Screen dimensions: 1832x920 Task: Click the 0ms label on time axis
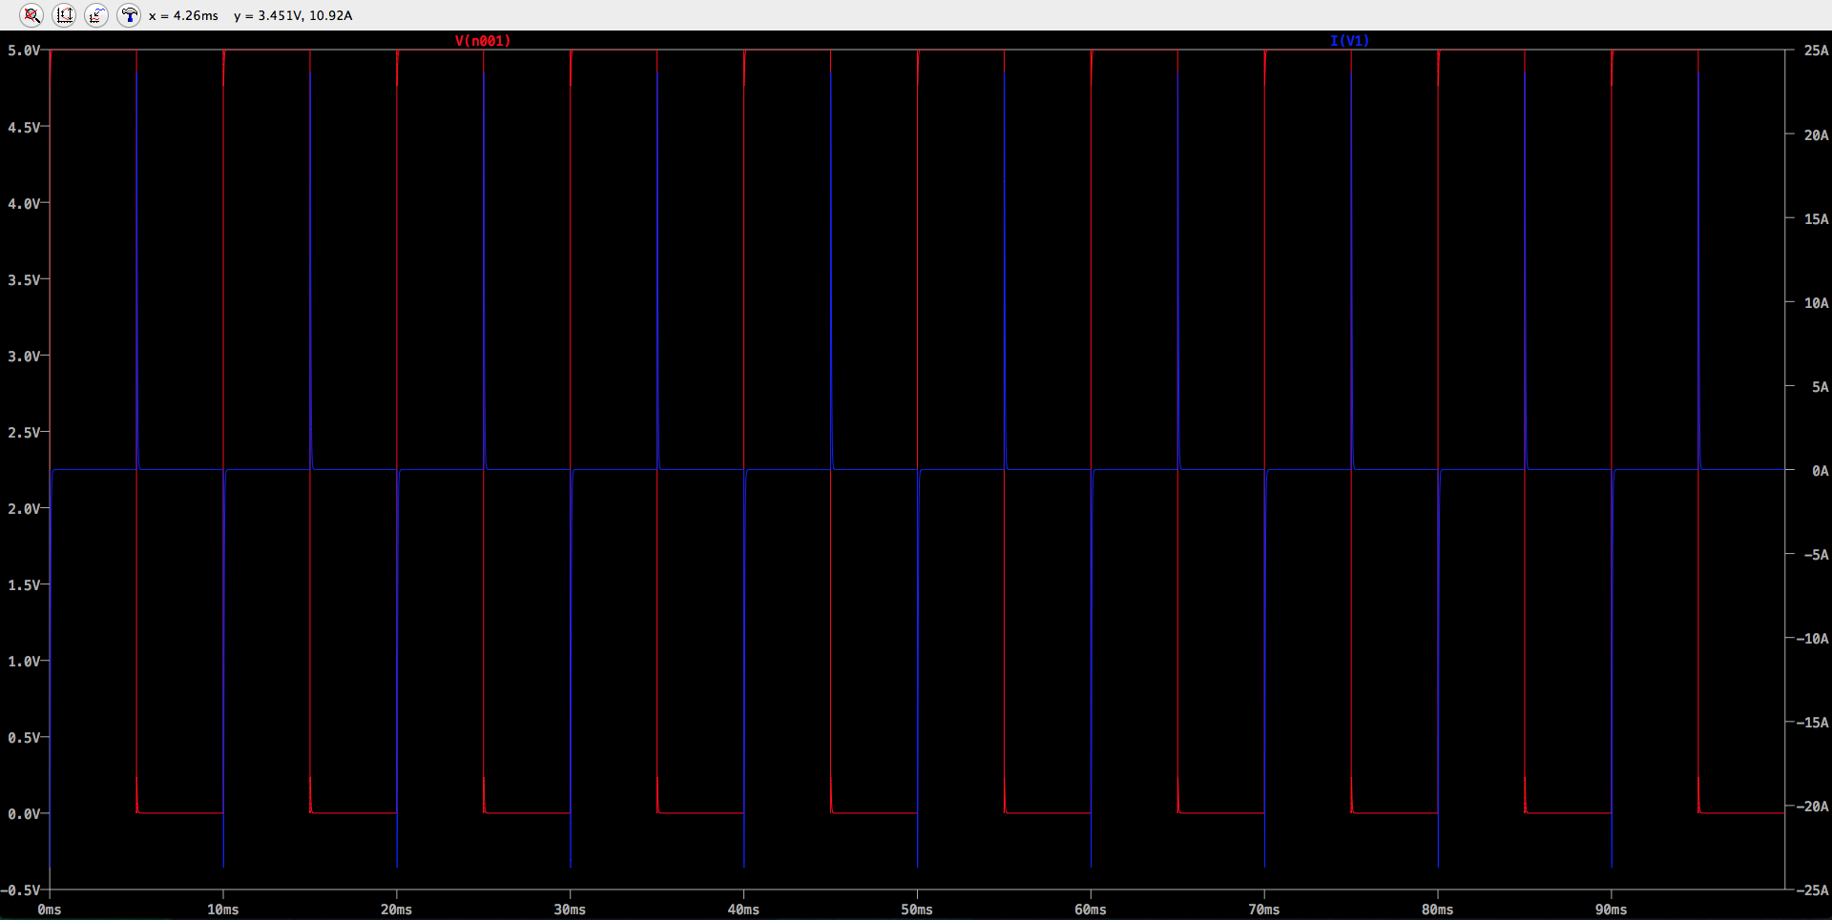(50, 910)
